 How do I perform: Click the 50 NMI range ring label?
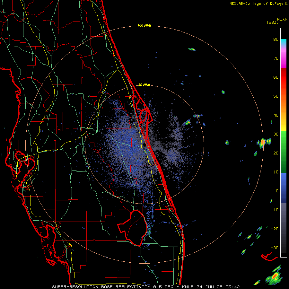pyautogui.click(x=144, y=85)
